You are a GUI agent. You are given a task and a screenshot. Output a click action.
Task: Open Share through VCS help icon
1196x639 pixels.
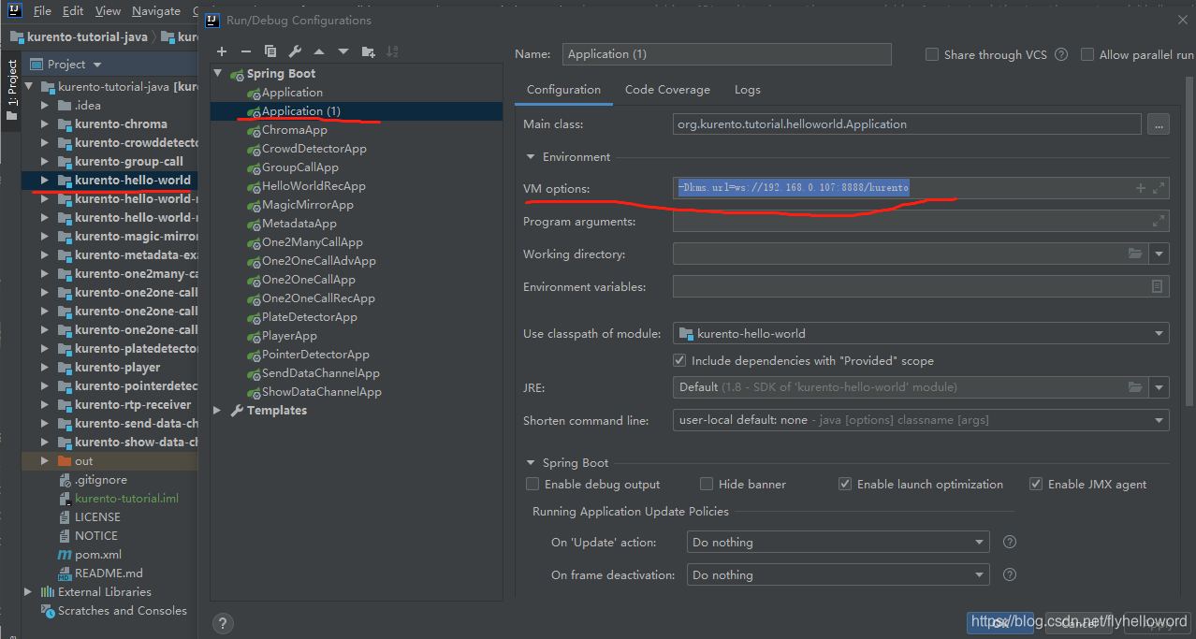click(x=1061, y=54)
